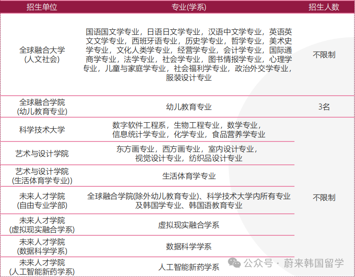
Task: Click the 数据科学学系 major cell
Action: pyautogui.click(x=189, y=246)
